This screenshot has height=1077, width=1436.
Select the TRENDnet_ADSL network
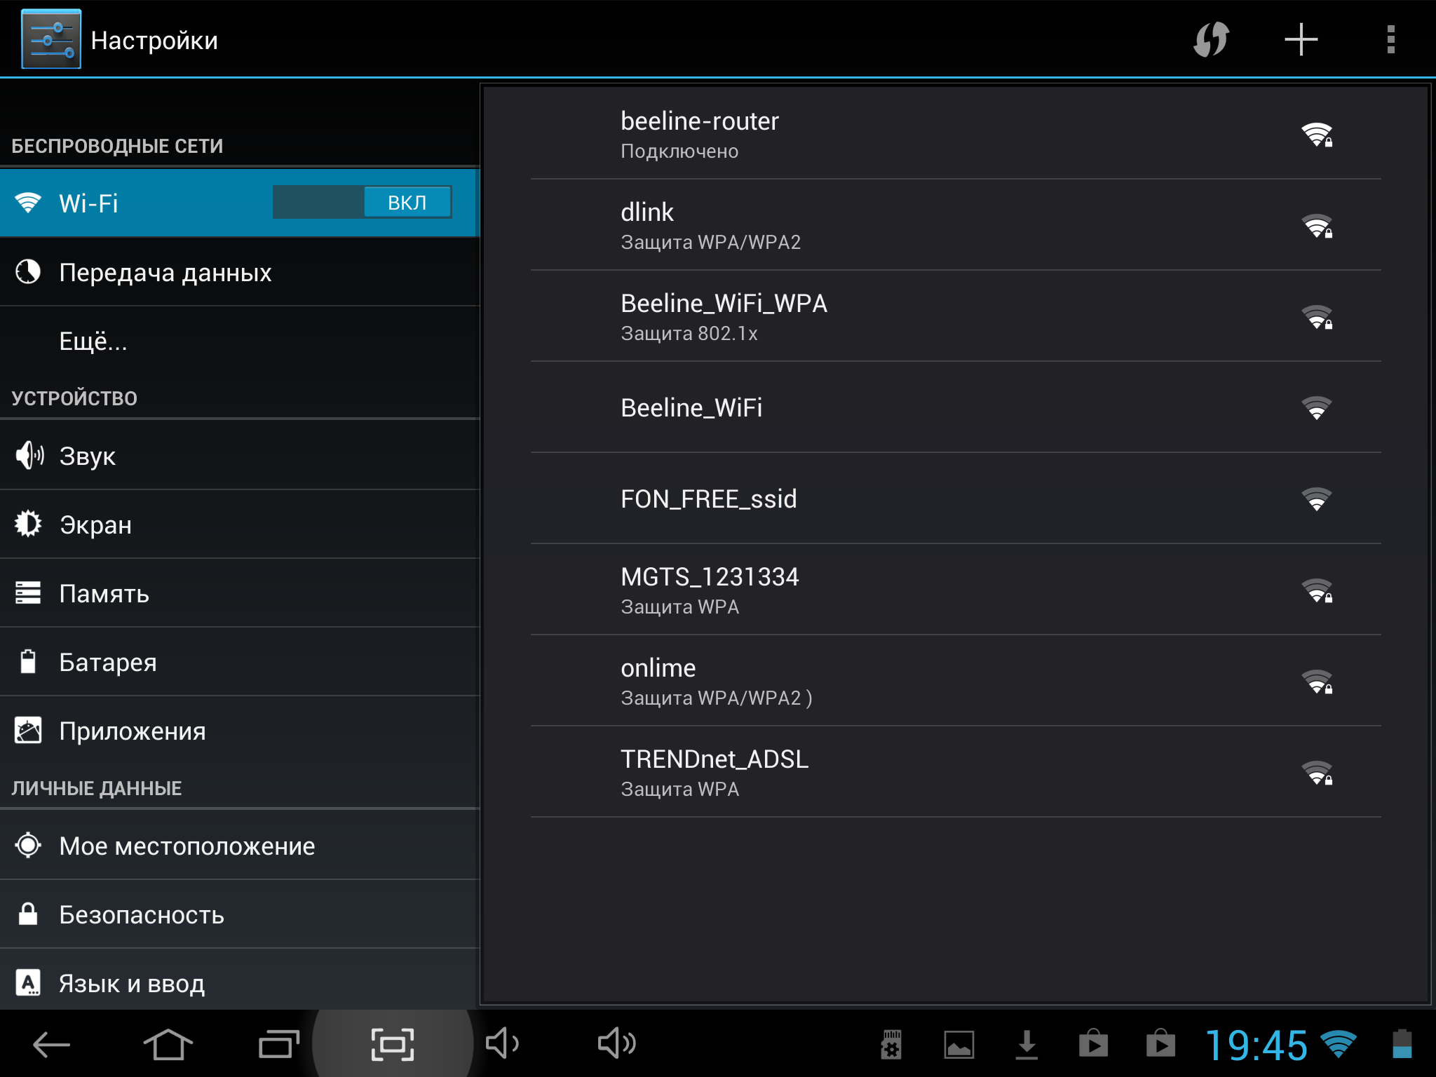coord(956,772)
